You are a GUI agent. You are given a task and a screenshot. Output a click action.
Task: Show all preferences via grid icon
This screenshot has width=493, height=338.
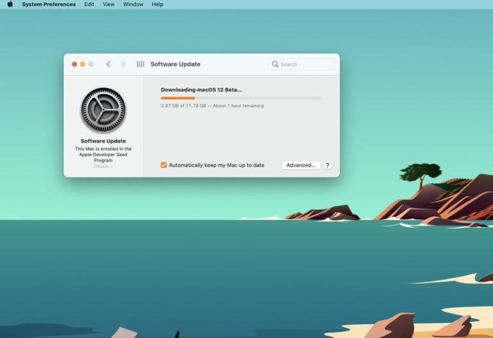pyautogui.click(x=141, y=64)
